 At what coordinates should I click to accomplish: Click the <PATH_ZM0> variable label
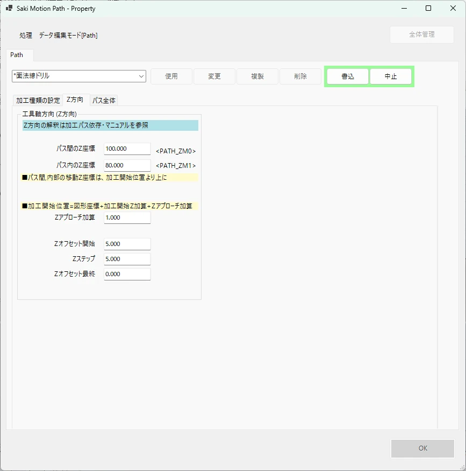(176, 151)
